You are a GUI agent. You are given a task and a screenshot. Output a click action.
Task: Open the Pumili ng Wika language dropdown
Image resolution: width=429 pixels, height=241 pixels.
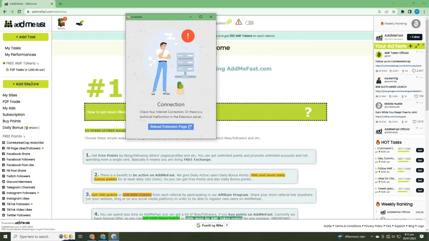pyautogui.click(x=212, y=226)
